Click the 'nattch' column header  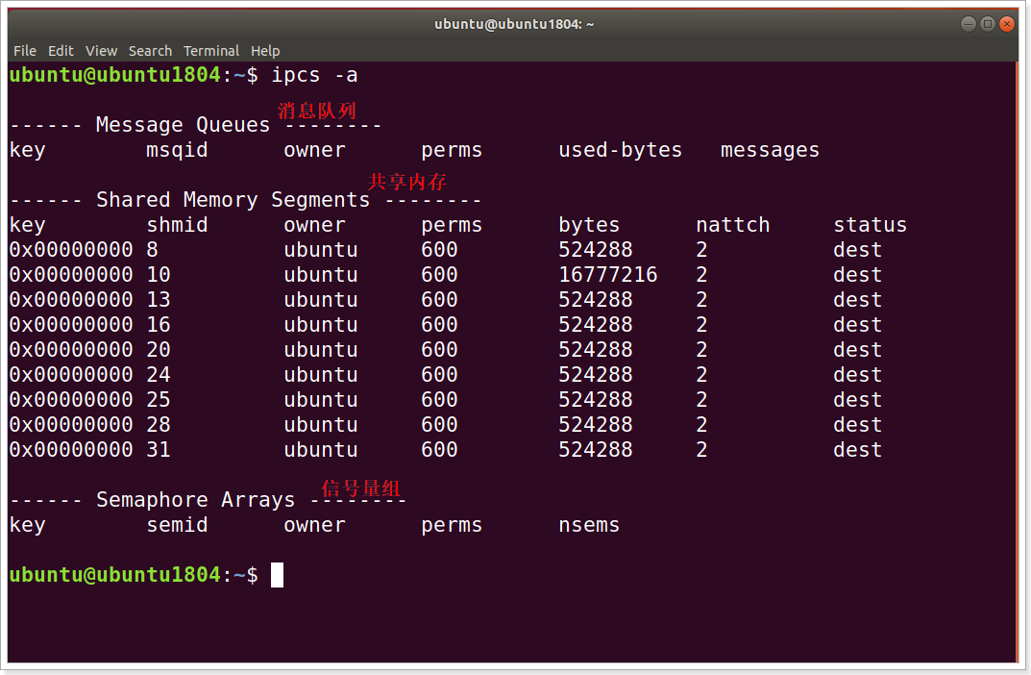coord(732,225)
